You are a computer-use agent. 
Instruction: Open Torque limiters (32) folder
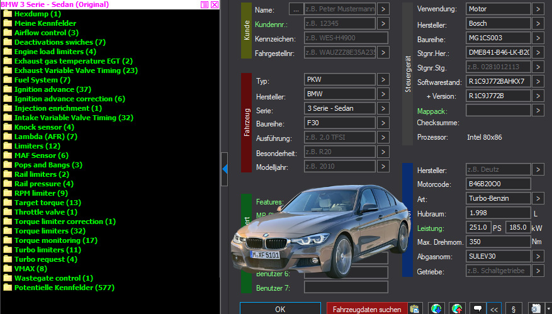tap(44, 232)
